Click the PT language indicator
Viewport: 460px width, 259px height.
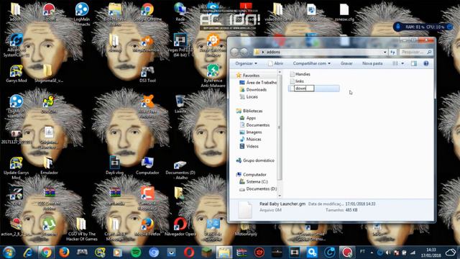362,252
